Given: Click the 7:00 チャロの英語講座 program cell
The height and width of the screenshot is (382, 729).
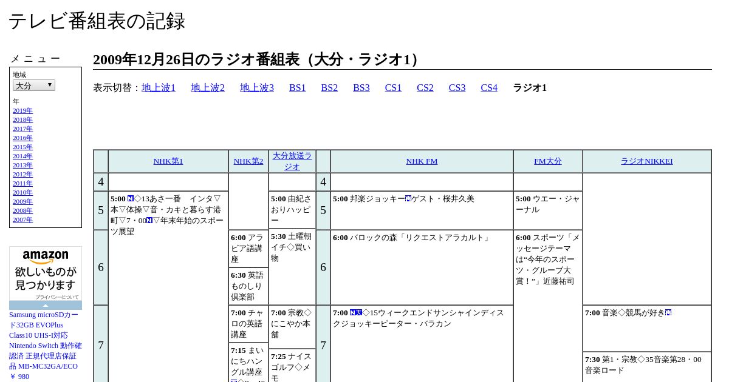Looking at the screenshot, I should click(x=248, y=324).
